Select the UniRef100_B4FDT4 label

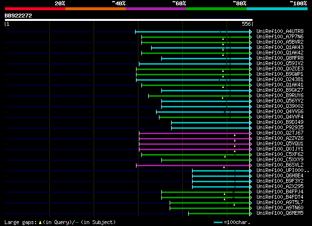pyautogui.click(x=280, y=197)
